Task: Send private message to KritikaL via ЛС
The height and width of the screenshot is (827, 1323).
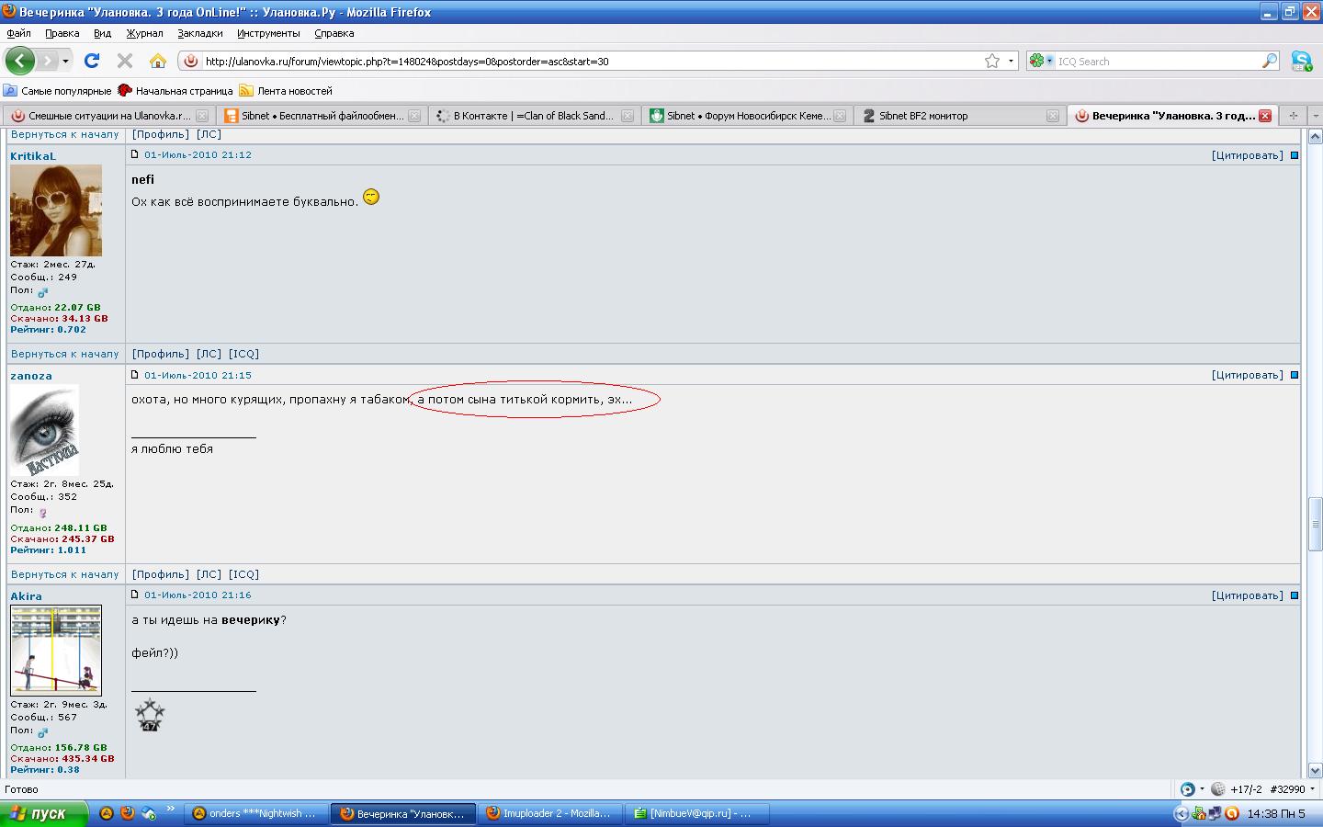Action: [209, 354]
